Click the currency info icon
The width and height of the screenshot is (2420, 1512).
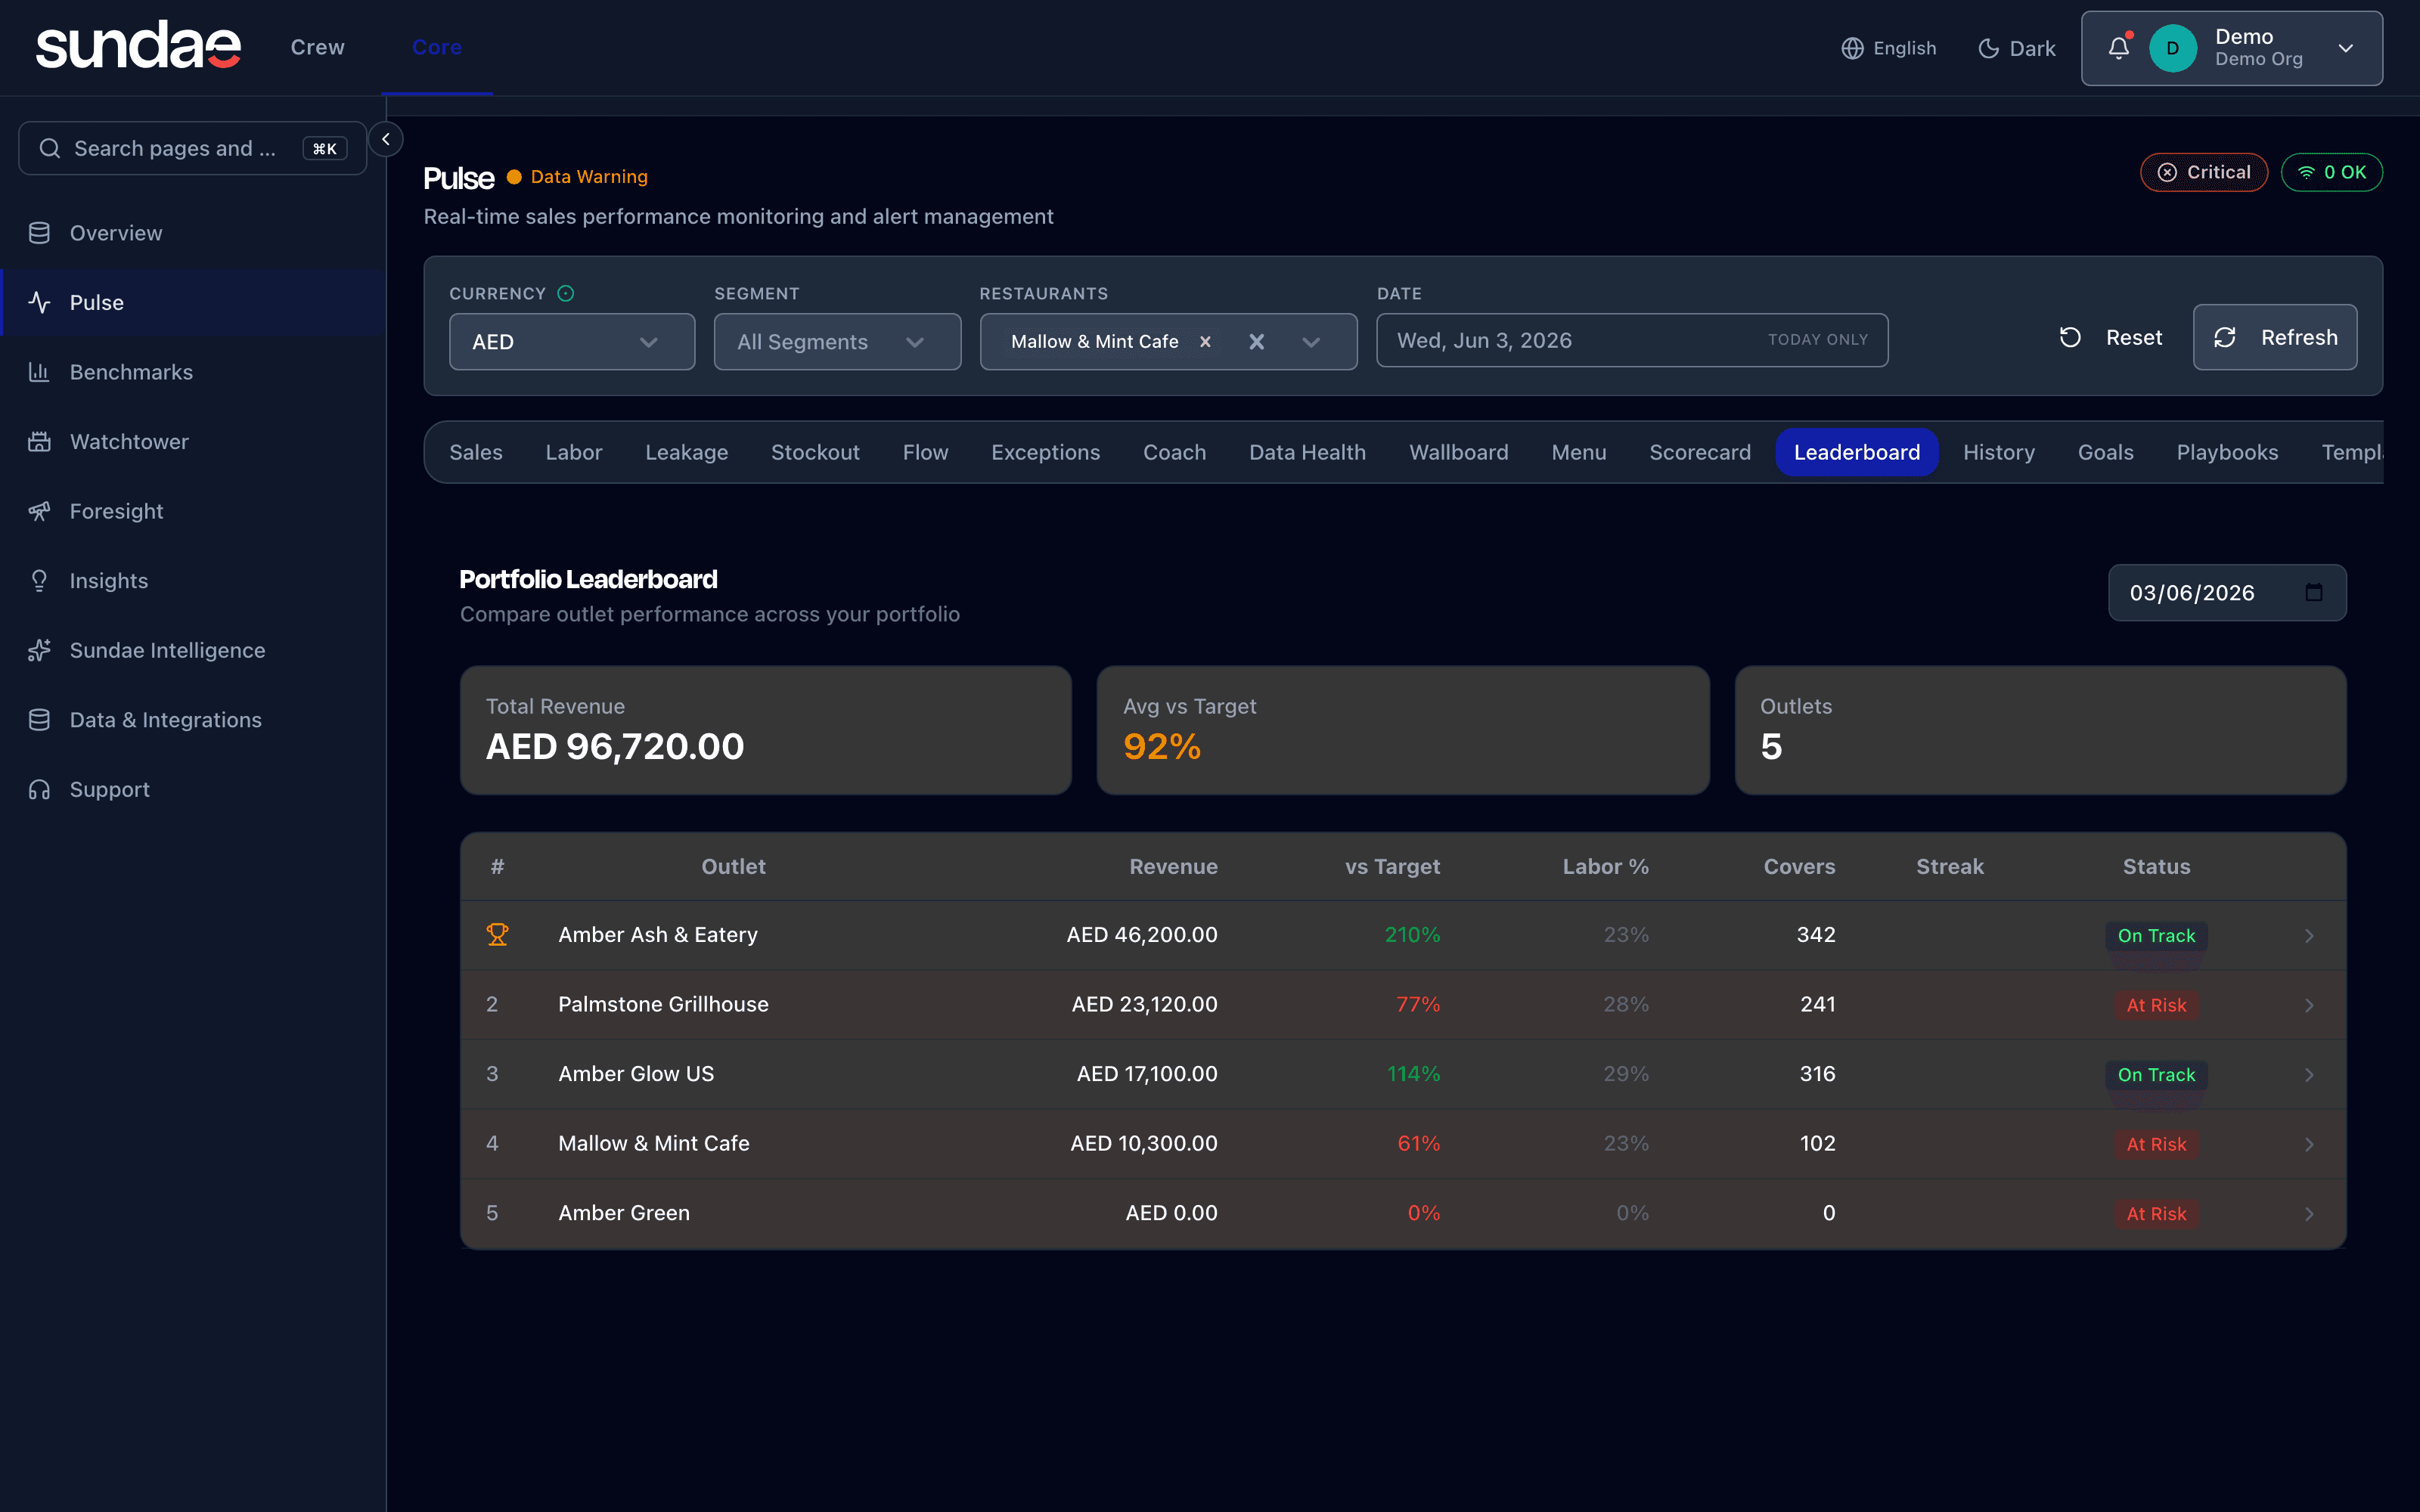pos(565,293)
